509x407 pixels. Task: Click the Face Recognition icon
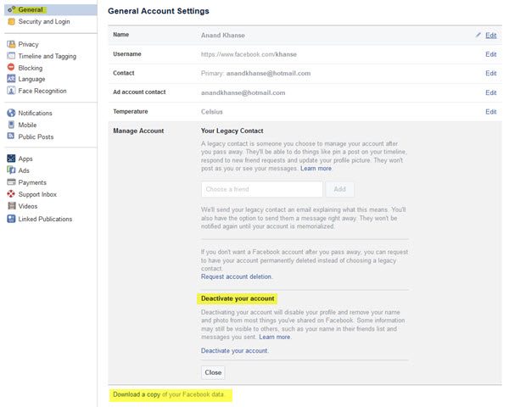[x=11, y=91]
